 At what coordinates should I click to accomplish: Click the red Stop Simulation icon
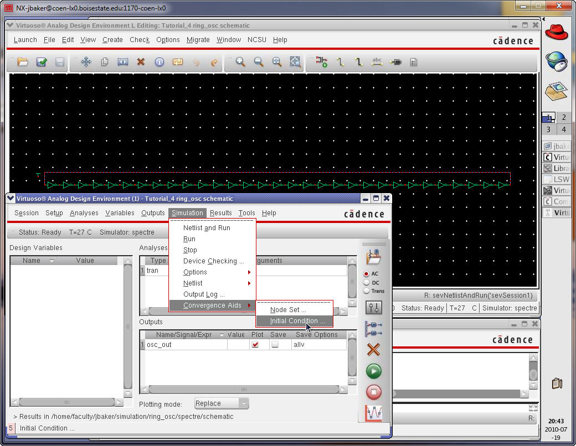tap(374, 392)
